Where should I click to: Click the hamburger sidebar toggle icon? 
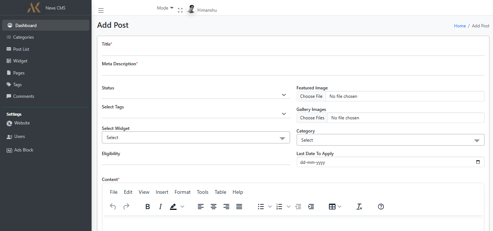(x=101, y=11)
